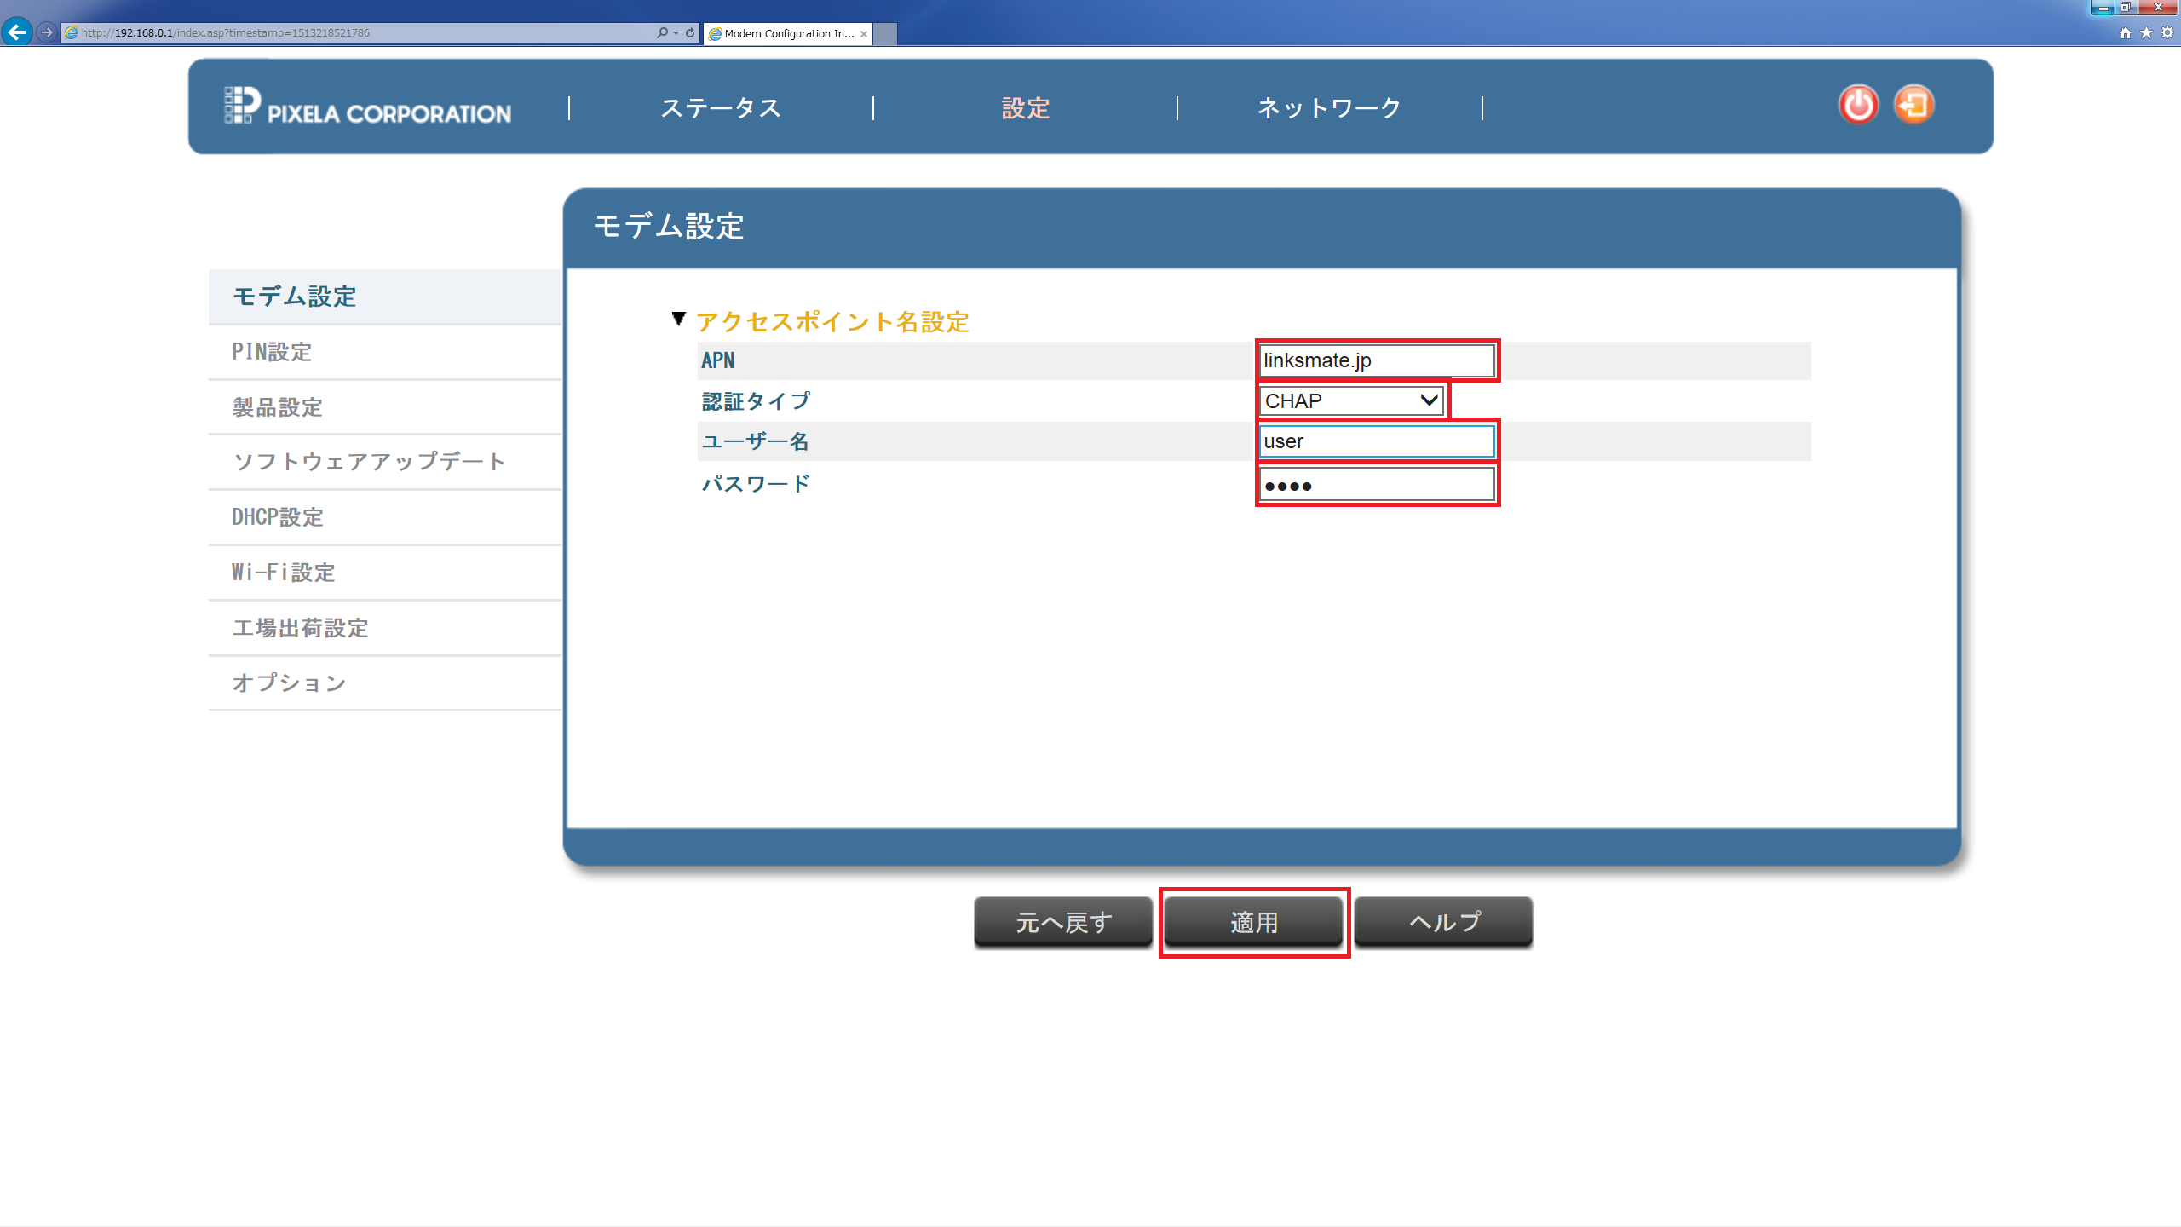Screen dimensions: 2181x1227
Task: Open ネットワーク menu
Action: coord(1329,107)
